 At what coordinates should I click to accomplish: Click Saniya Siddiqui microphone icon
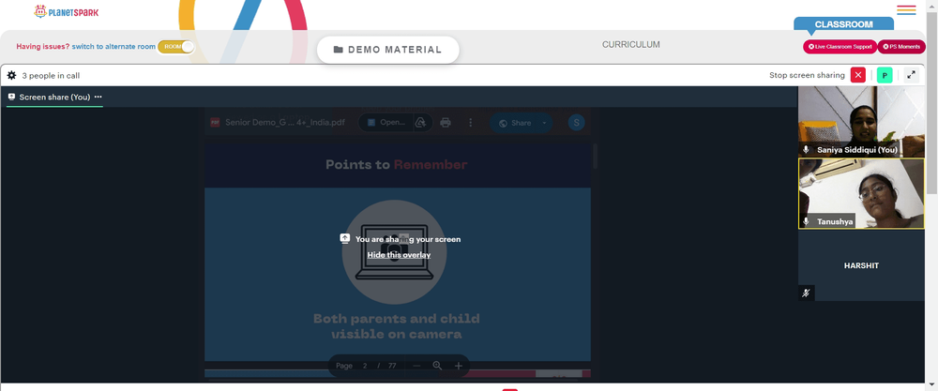(807, 149)
